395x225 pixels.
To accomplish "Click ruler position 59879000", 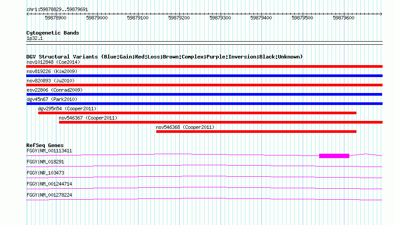I will 97,18.
